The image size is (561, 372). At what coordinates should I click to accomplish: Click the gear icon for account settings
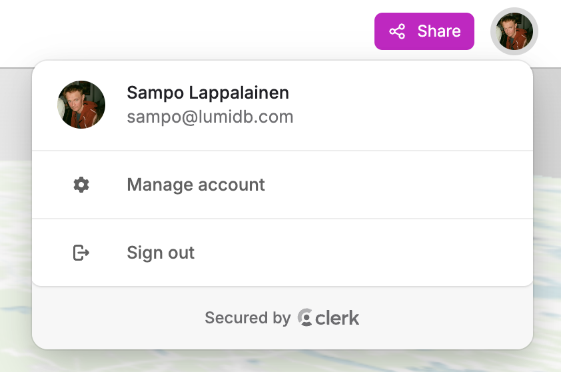[81, 185]
